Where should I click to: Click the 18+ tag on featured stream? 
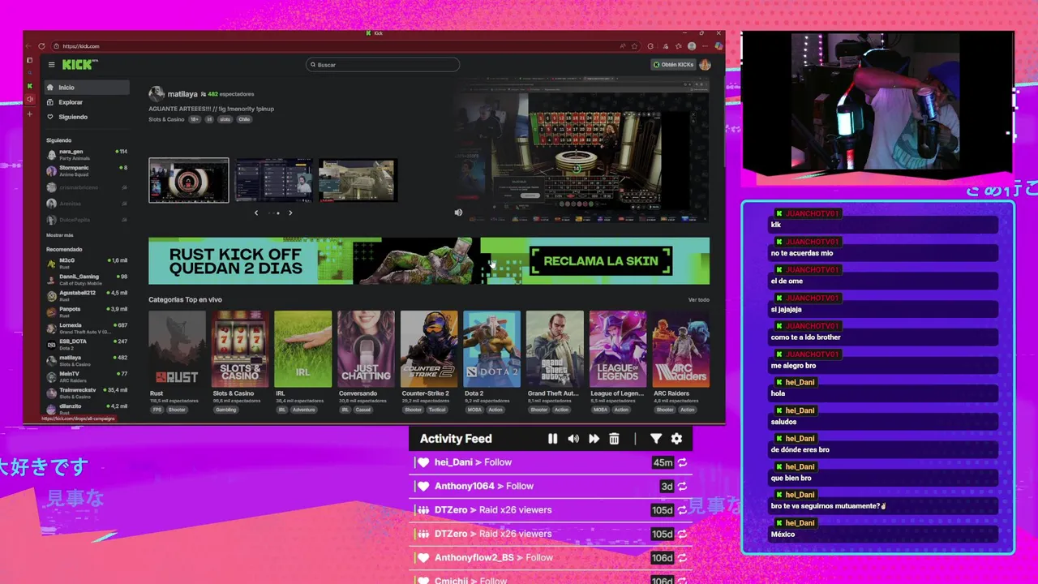tap(195, 119)
